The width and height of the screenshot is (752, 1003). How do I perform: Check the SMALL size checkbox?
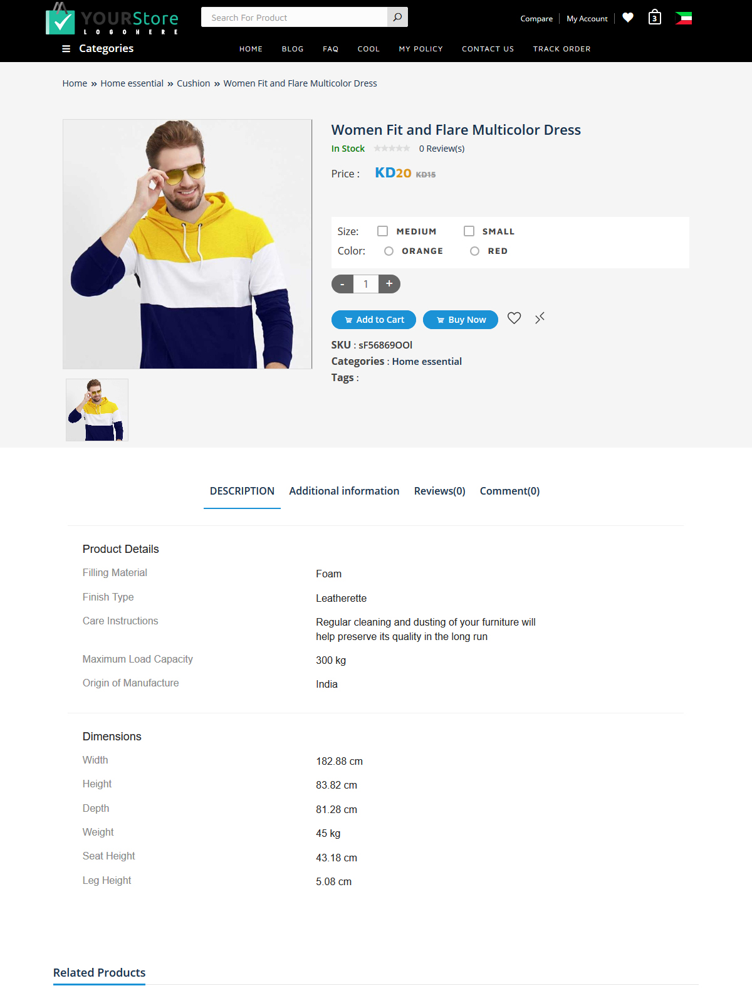pyautogui.click(x=469, y=231)
